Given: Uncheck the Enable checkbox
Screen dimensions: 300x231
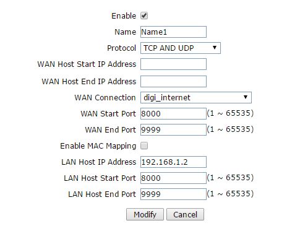Looking at the screenshot, I should click(x=144, y=15).
